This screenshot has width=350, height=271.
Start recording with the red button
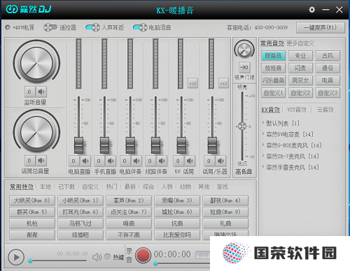point(143,256)
